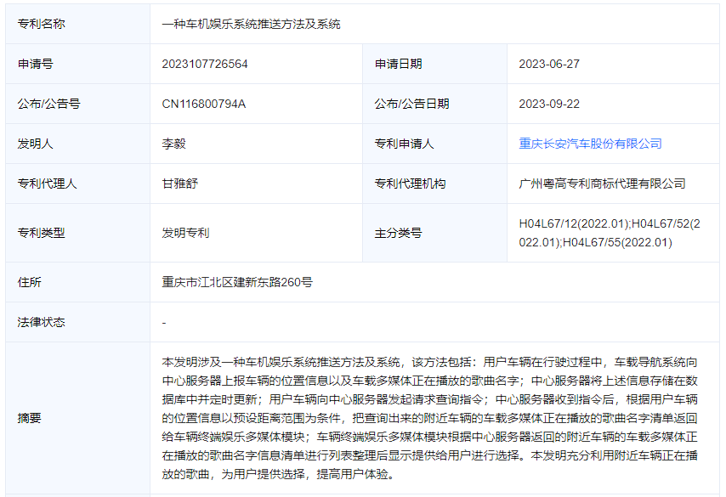
Task: Select the application date 2023-06-27
Action: [x=549, y=64]
